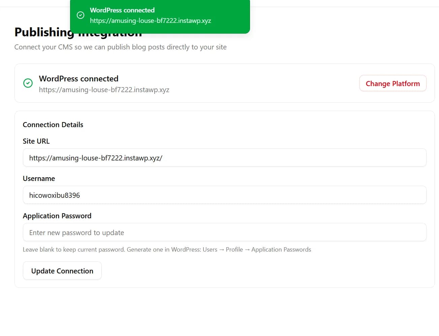Click the Site URL input field
Image resolution: width=439 pixels, height=336 pixels.
[224, 157]
